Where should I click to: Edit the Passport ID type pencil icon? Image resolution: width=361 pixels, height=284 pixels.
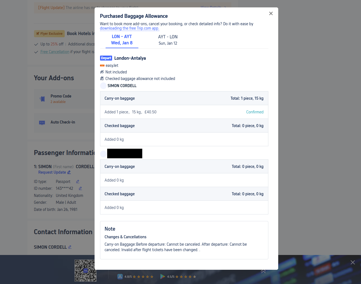(78, 182)
